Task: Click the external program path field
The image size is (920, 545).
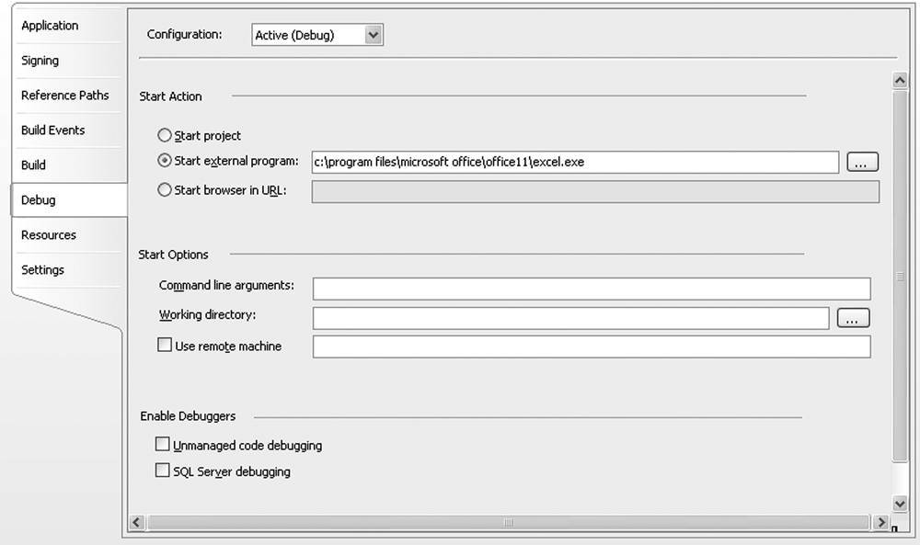Action: [575, 162]
